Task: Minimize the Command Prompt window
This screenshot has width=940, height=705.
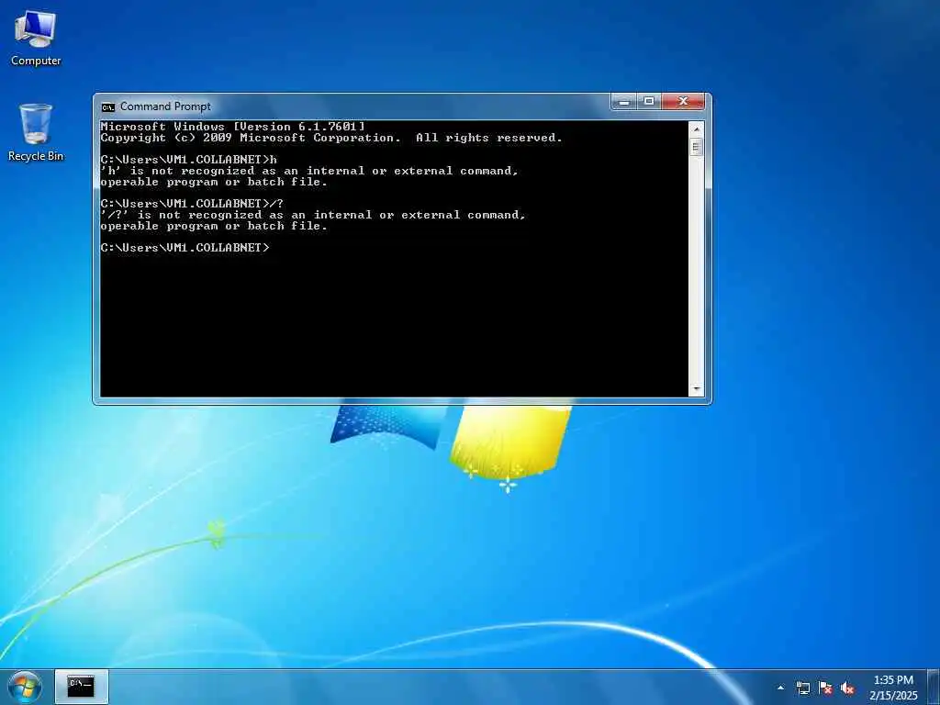Action: (x=624, y=101)
